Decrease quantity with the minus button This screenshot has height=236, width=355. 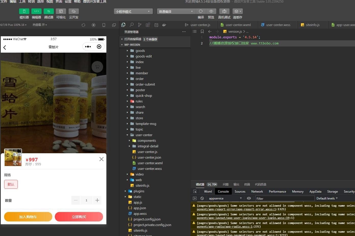pos(75,200)
